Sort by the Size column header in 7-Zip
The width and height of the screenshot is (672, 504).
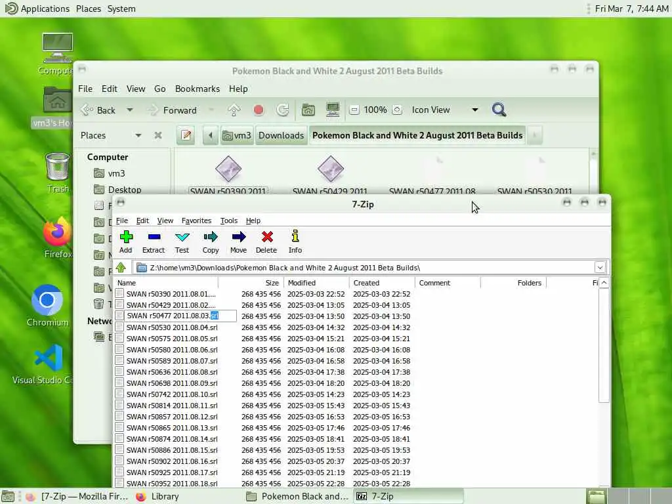point(251,283)
